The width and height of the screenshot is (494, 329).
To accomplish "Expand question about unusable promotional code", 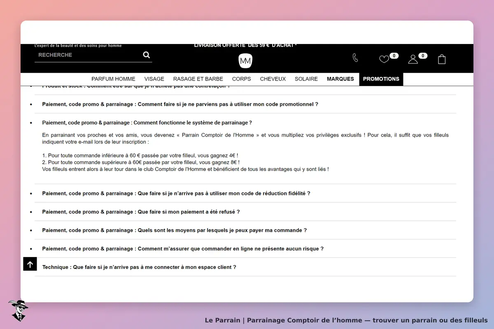I will pyautogui.click(x=180, y=104).
